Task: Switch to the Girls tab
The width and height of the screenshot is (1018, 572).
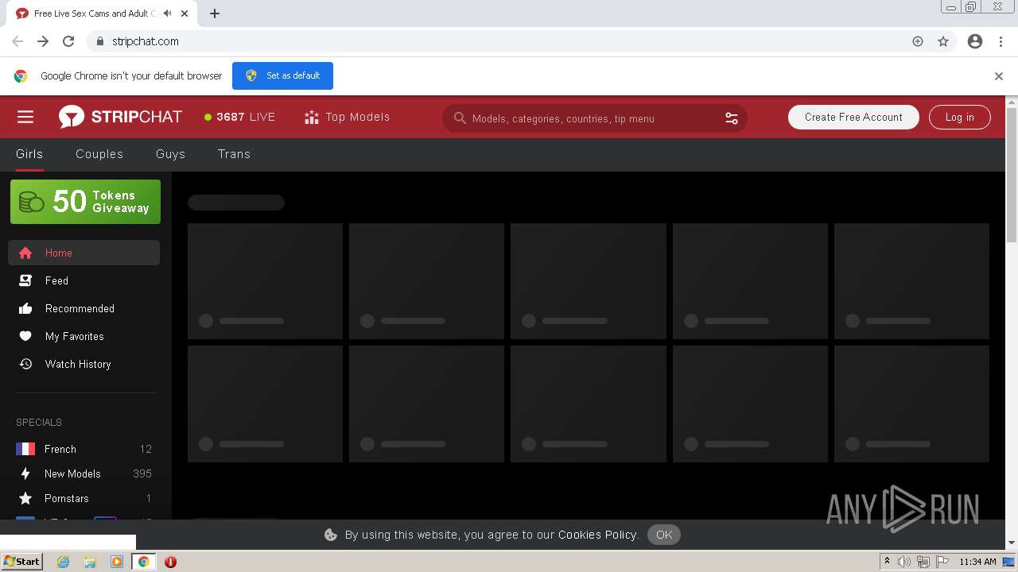Action: click(x=29, y=154)
